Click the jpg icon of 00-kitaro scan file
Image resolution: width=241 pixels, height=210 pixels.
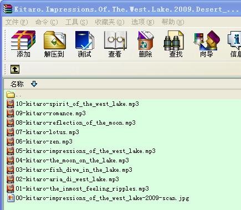(11, 198)
